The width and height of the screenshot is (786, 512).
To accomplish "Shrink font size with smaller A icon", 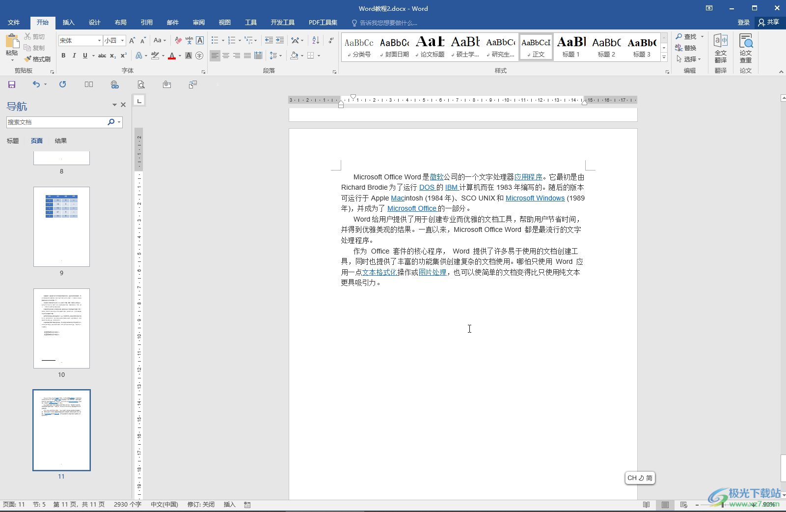I will [143, 40].
